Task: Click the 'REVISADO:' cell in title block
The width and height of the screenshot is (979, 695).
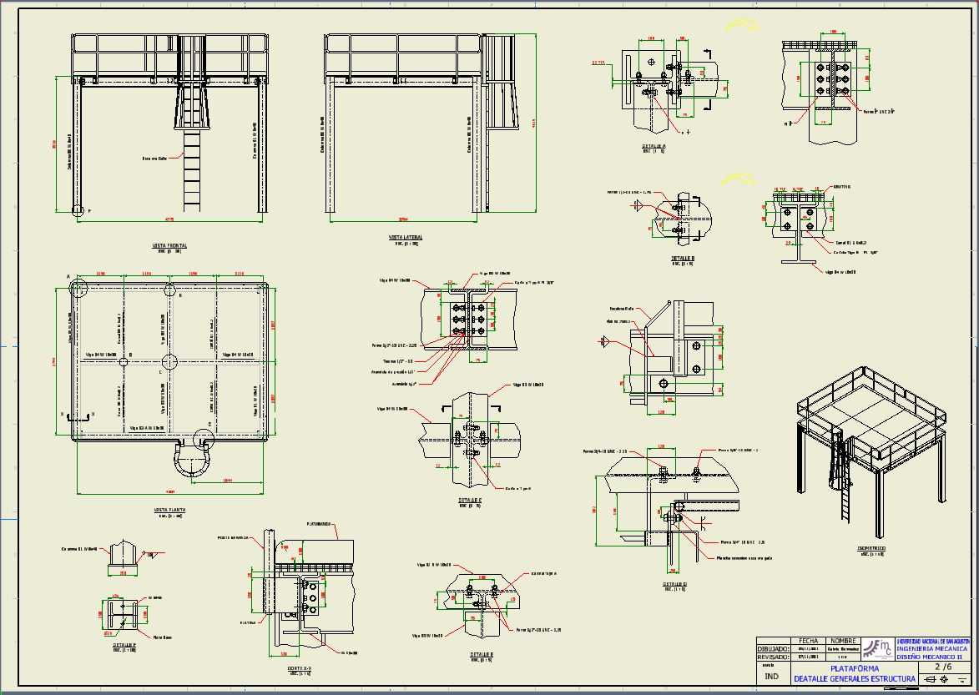Action: tap(775, 657)
